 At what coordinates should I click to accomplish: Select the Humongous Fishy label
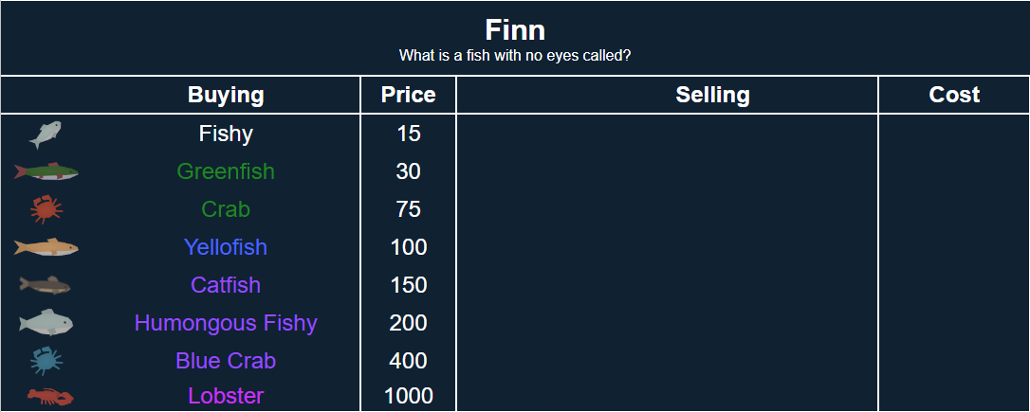[x=226, y=323]
